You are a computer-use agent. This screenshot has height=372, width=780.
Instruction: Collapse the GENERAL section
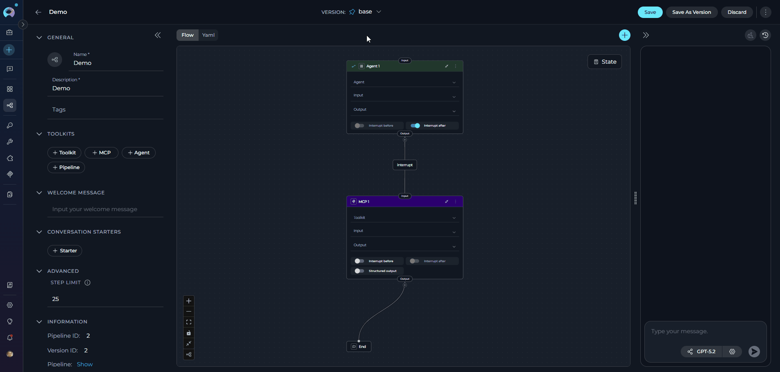pyautogui.click(x=39, y=37)
